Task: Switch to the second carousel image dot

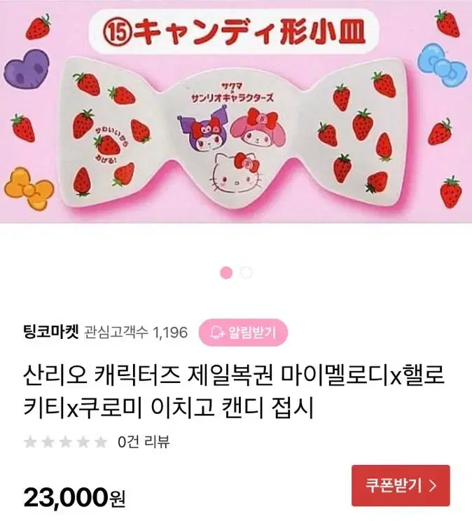Action: point(247,273)
